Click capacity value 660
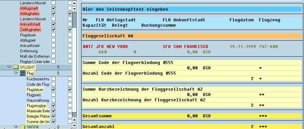 [x=103, y=52]
